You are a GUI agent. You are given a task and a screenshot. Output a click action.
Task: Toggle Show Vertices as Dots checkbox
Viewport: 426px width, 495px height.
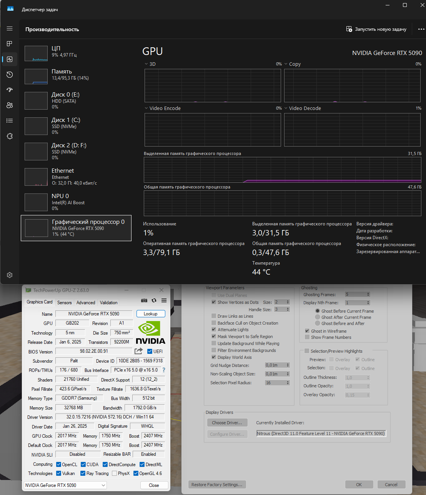pos(214,302)
